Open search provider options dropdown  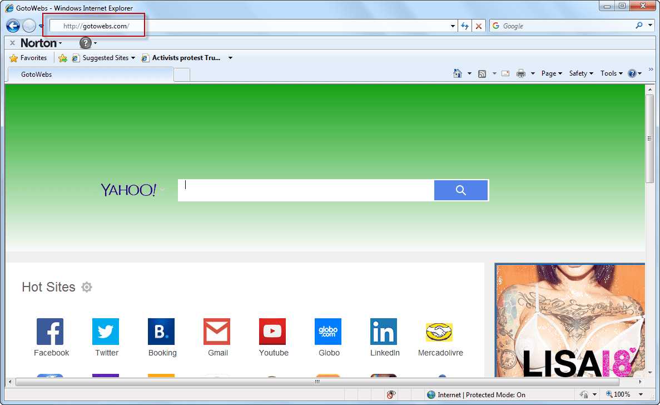(650, 26)
